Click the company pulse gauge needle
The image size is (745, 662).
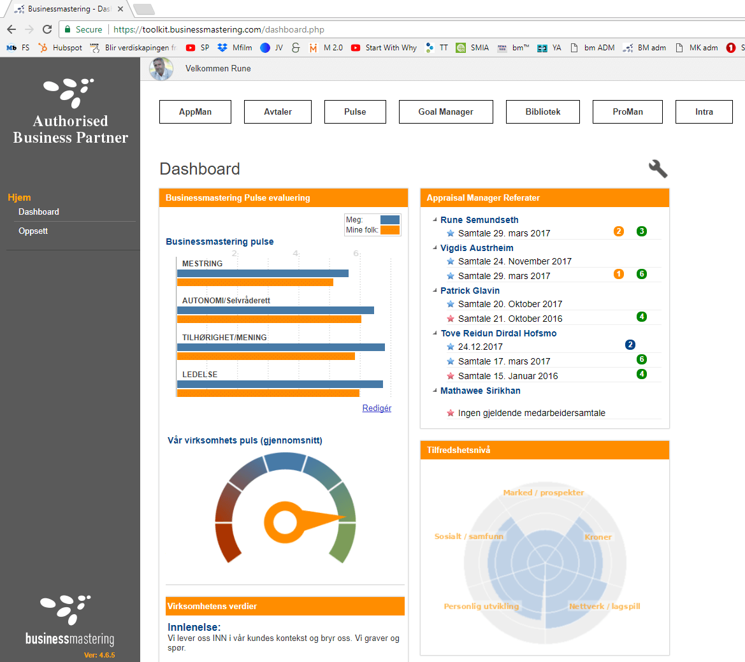click(x=305, y=521)
